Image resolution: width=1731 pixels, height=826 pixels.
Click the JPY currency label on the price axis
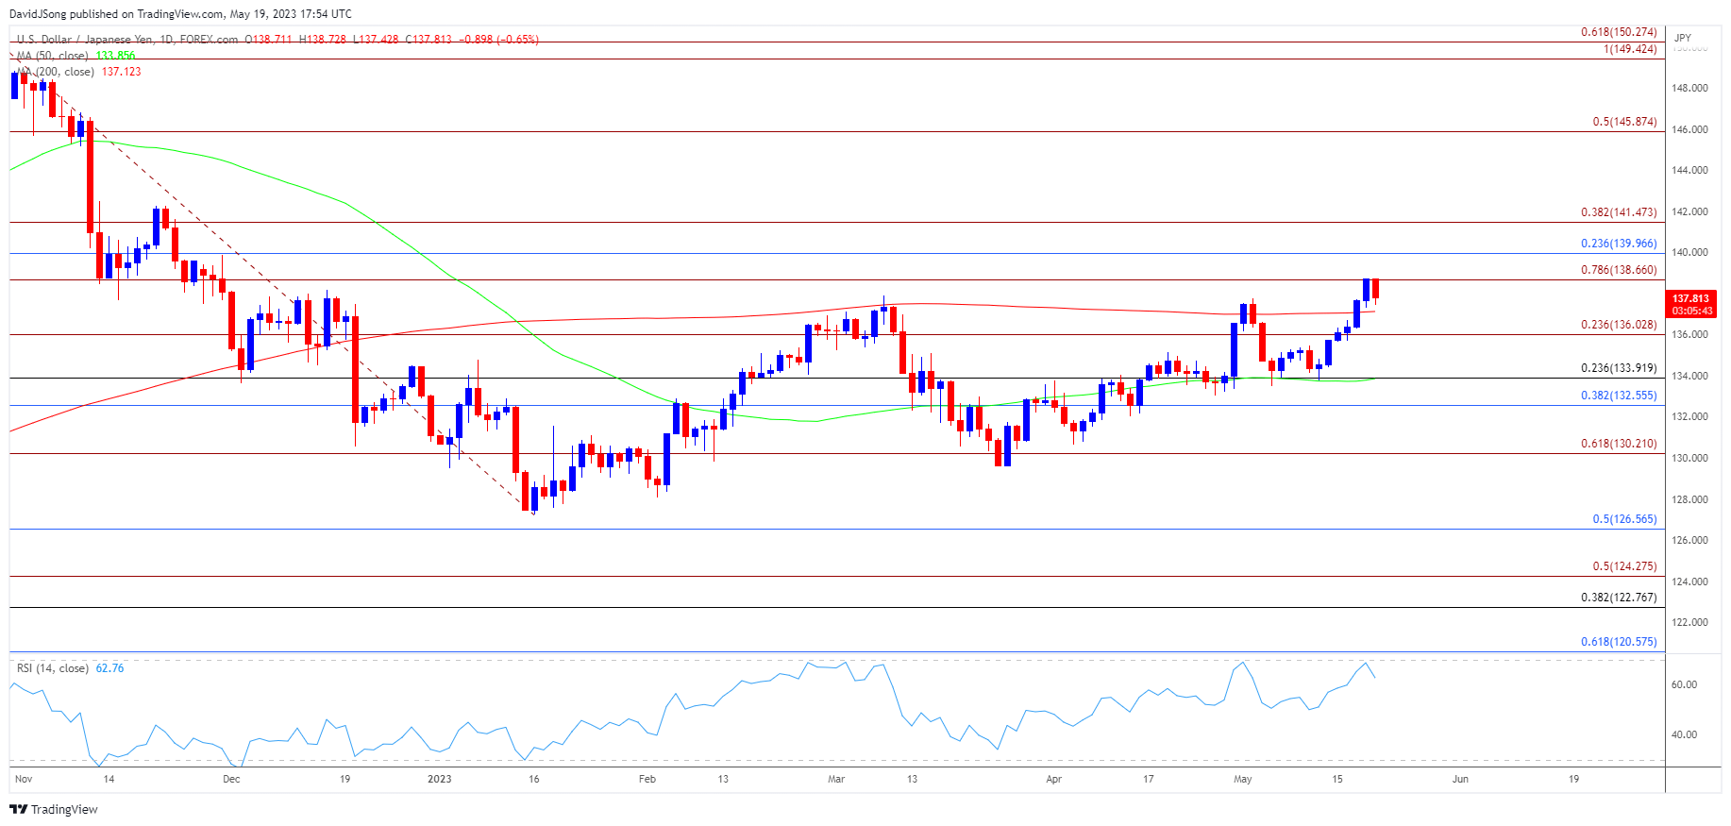point(1682,38)
